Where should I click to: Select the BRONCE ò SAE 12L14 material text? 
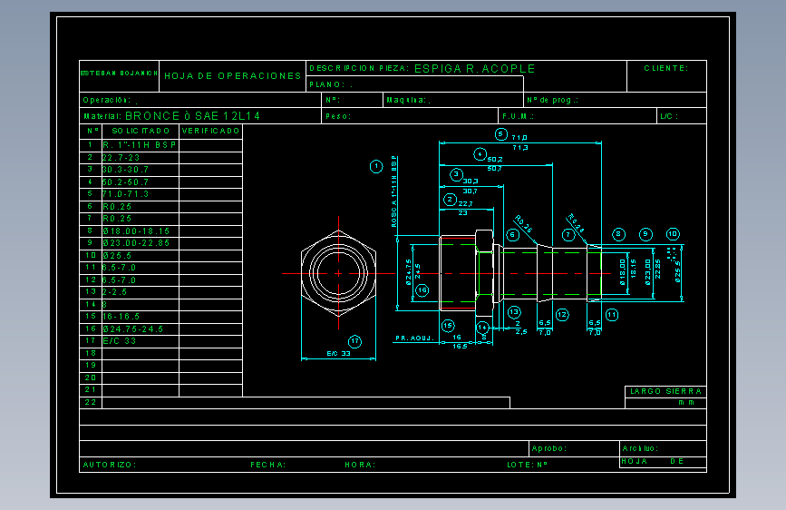tap(192, 116)
